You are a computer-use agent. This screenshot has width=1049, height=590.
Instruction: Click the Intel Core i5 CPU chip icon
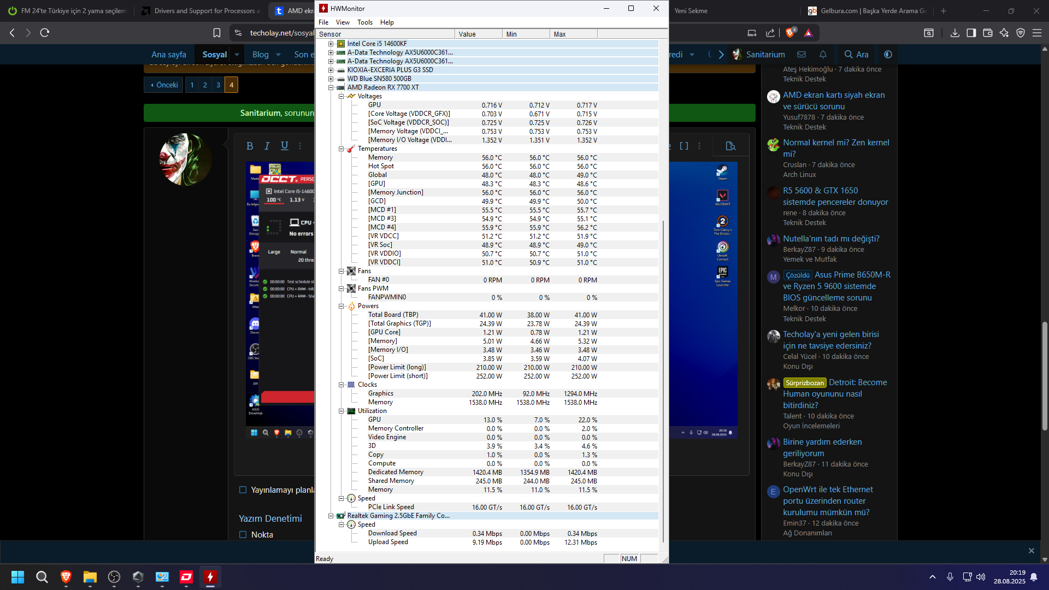point(341,44)
